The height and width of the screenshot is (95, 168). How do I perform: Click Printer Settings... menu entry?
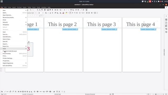click(x=14, y=58)
